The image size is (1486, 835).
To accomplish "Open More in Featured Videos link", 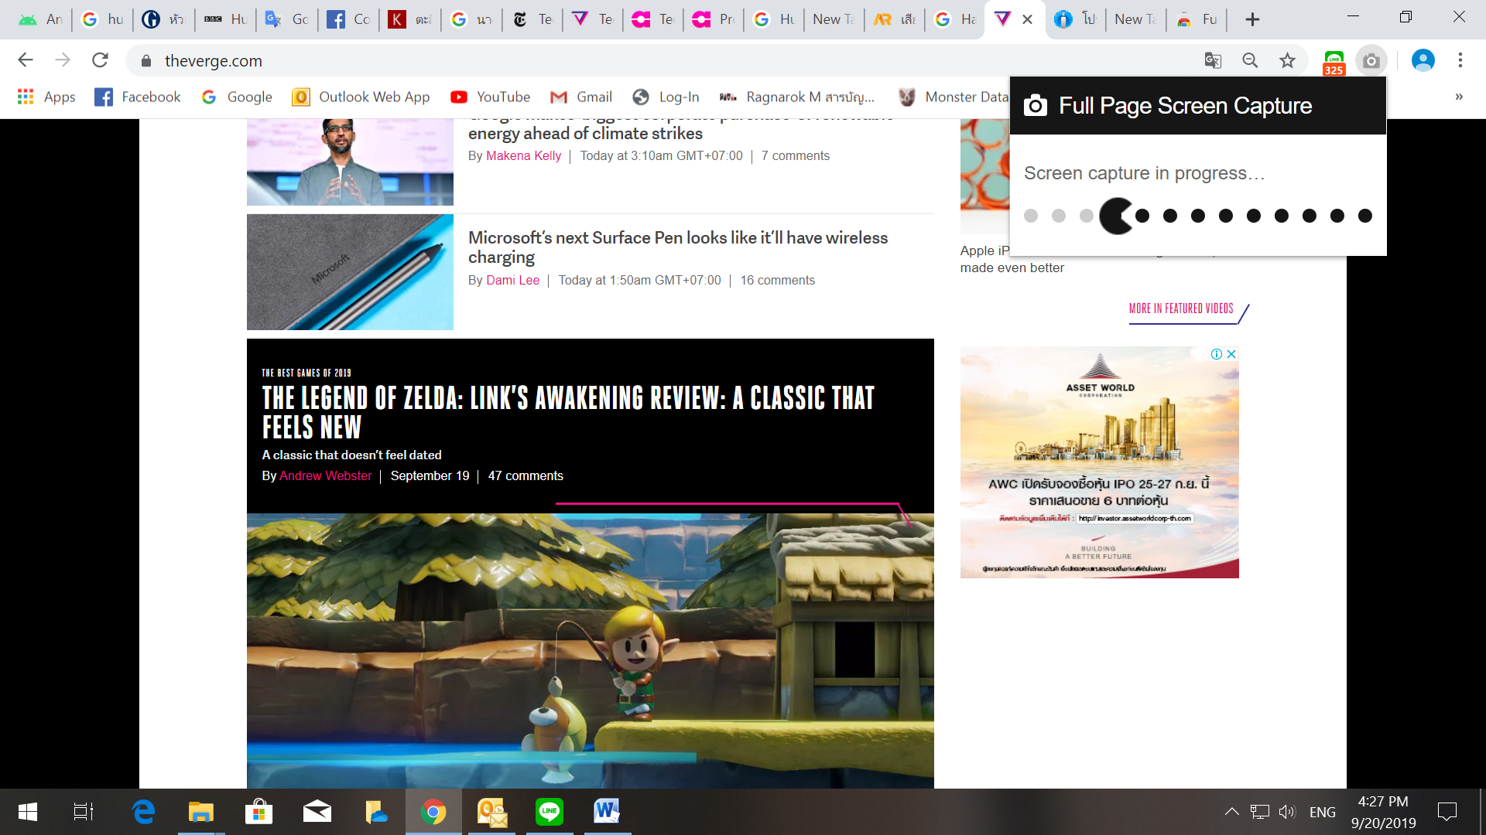I will click(x=1181, y=308).
